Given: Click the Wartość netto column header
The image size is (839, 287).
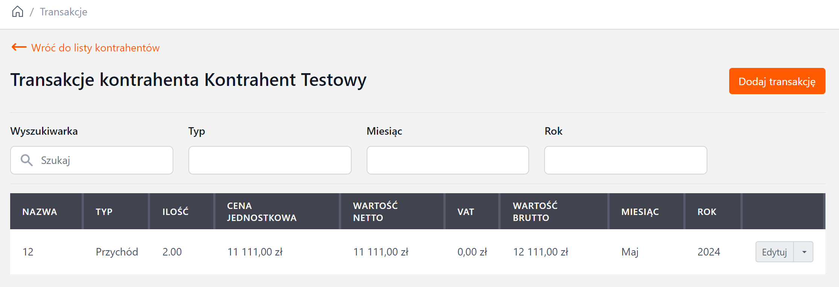Looking at the screenshot, I should pyautogui.click(x=375, y=212).
